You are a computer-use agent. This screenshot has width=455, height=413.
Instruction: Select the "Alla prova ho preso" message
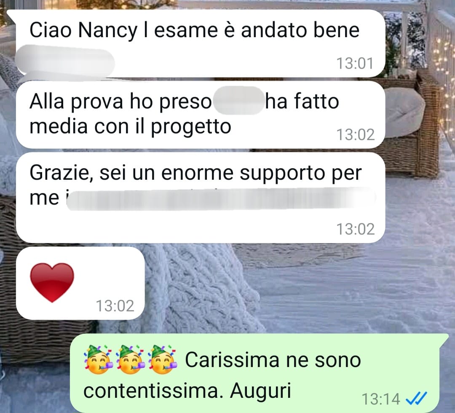tap(201, 115)
